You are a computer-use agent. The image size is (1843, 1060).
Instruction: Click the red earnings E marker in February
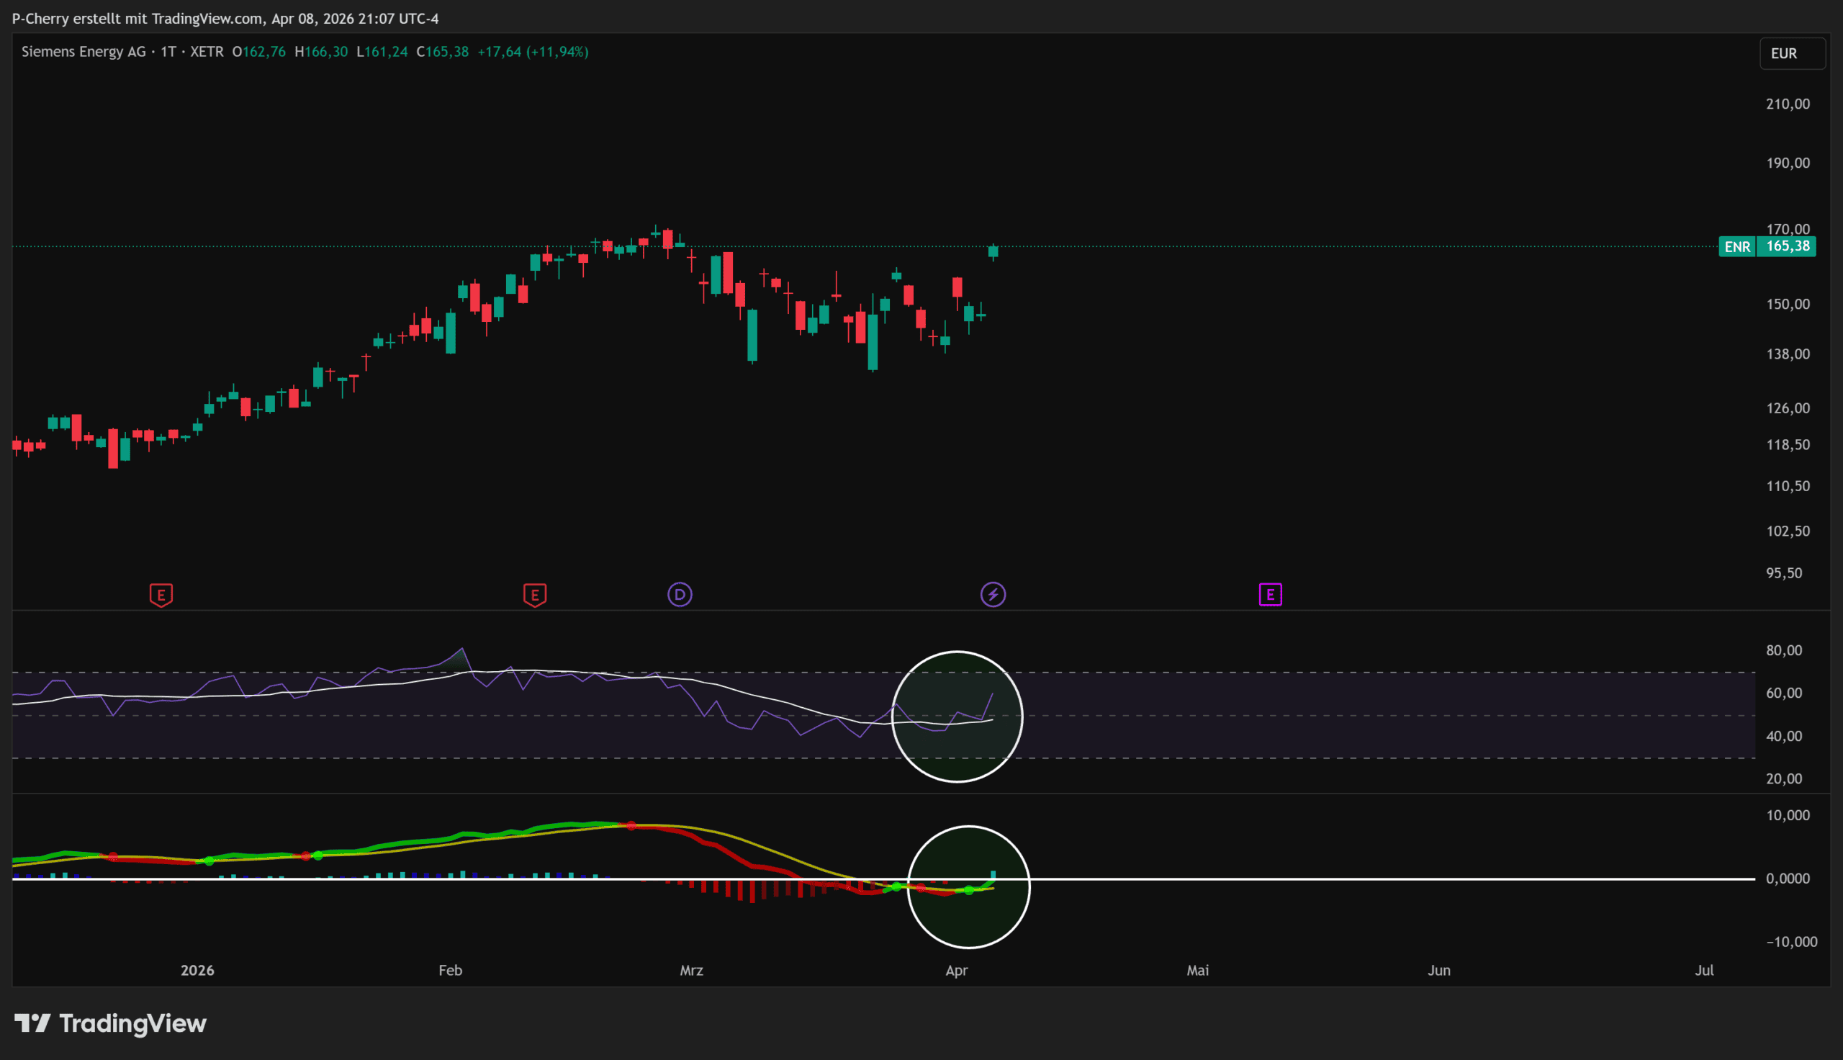point(535,595)
